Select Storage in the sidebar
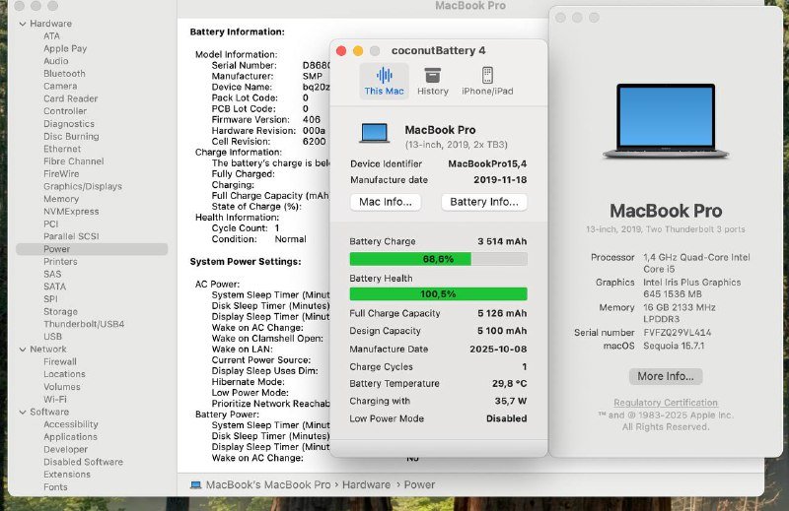This screenshot has width=789, height=511. pos(60,311)
